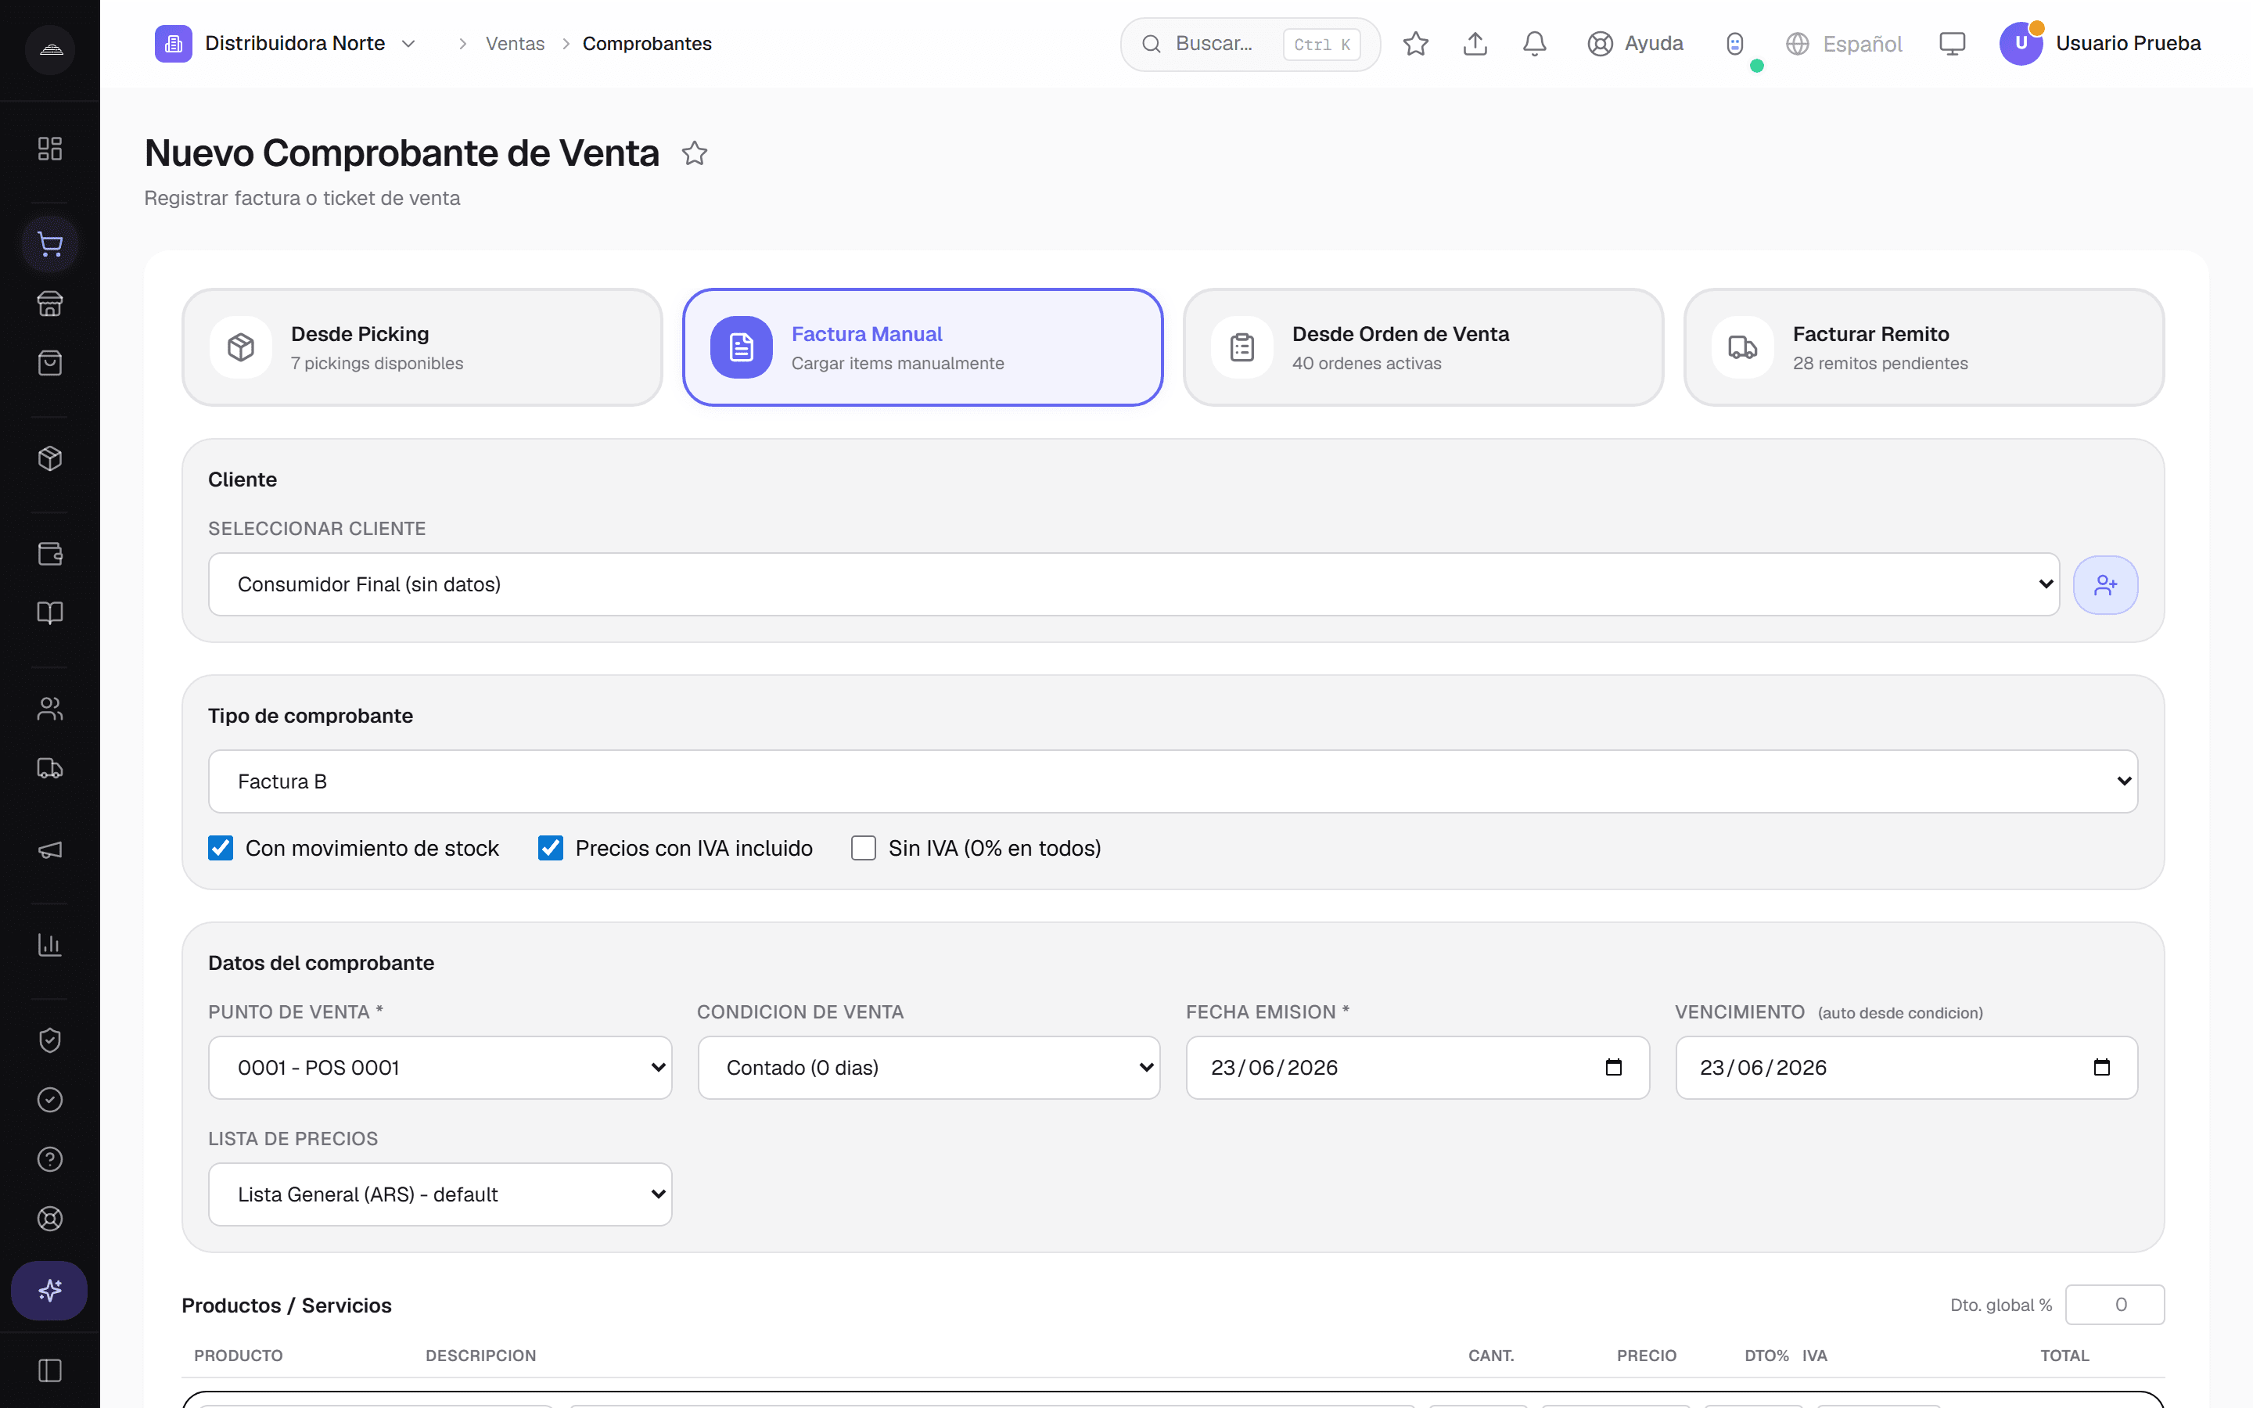Viewport: 2253px width, 1408px height.
Task: Open the Punto de Venta dropdown
Action: pyautogui.click(x=440, y=1067)
